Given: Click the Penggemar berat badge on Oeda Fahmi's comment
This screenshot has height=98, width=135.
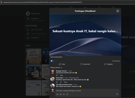Looking at the screenshot, I should click(x=74, y=78).
